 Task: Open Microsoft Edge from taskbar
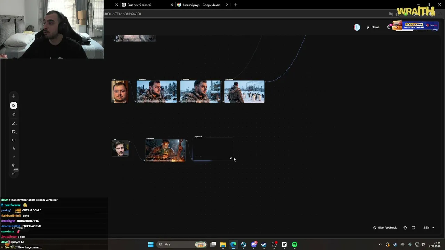[x=233, y=244]
